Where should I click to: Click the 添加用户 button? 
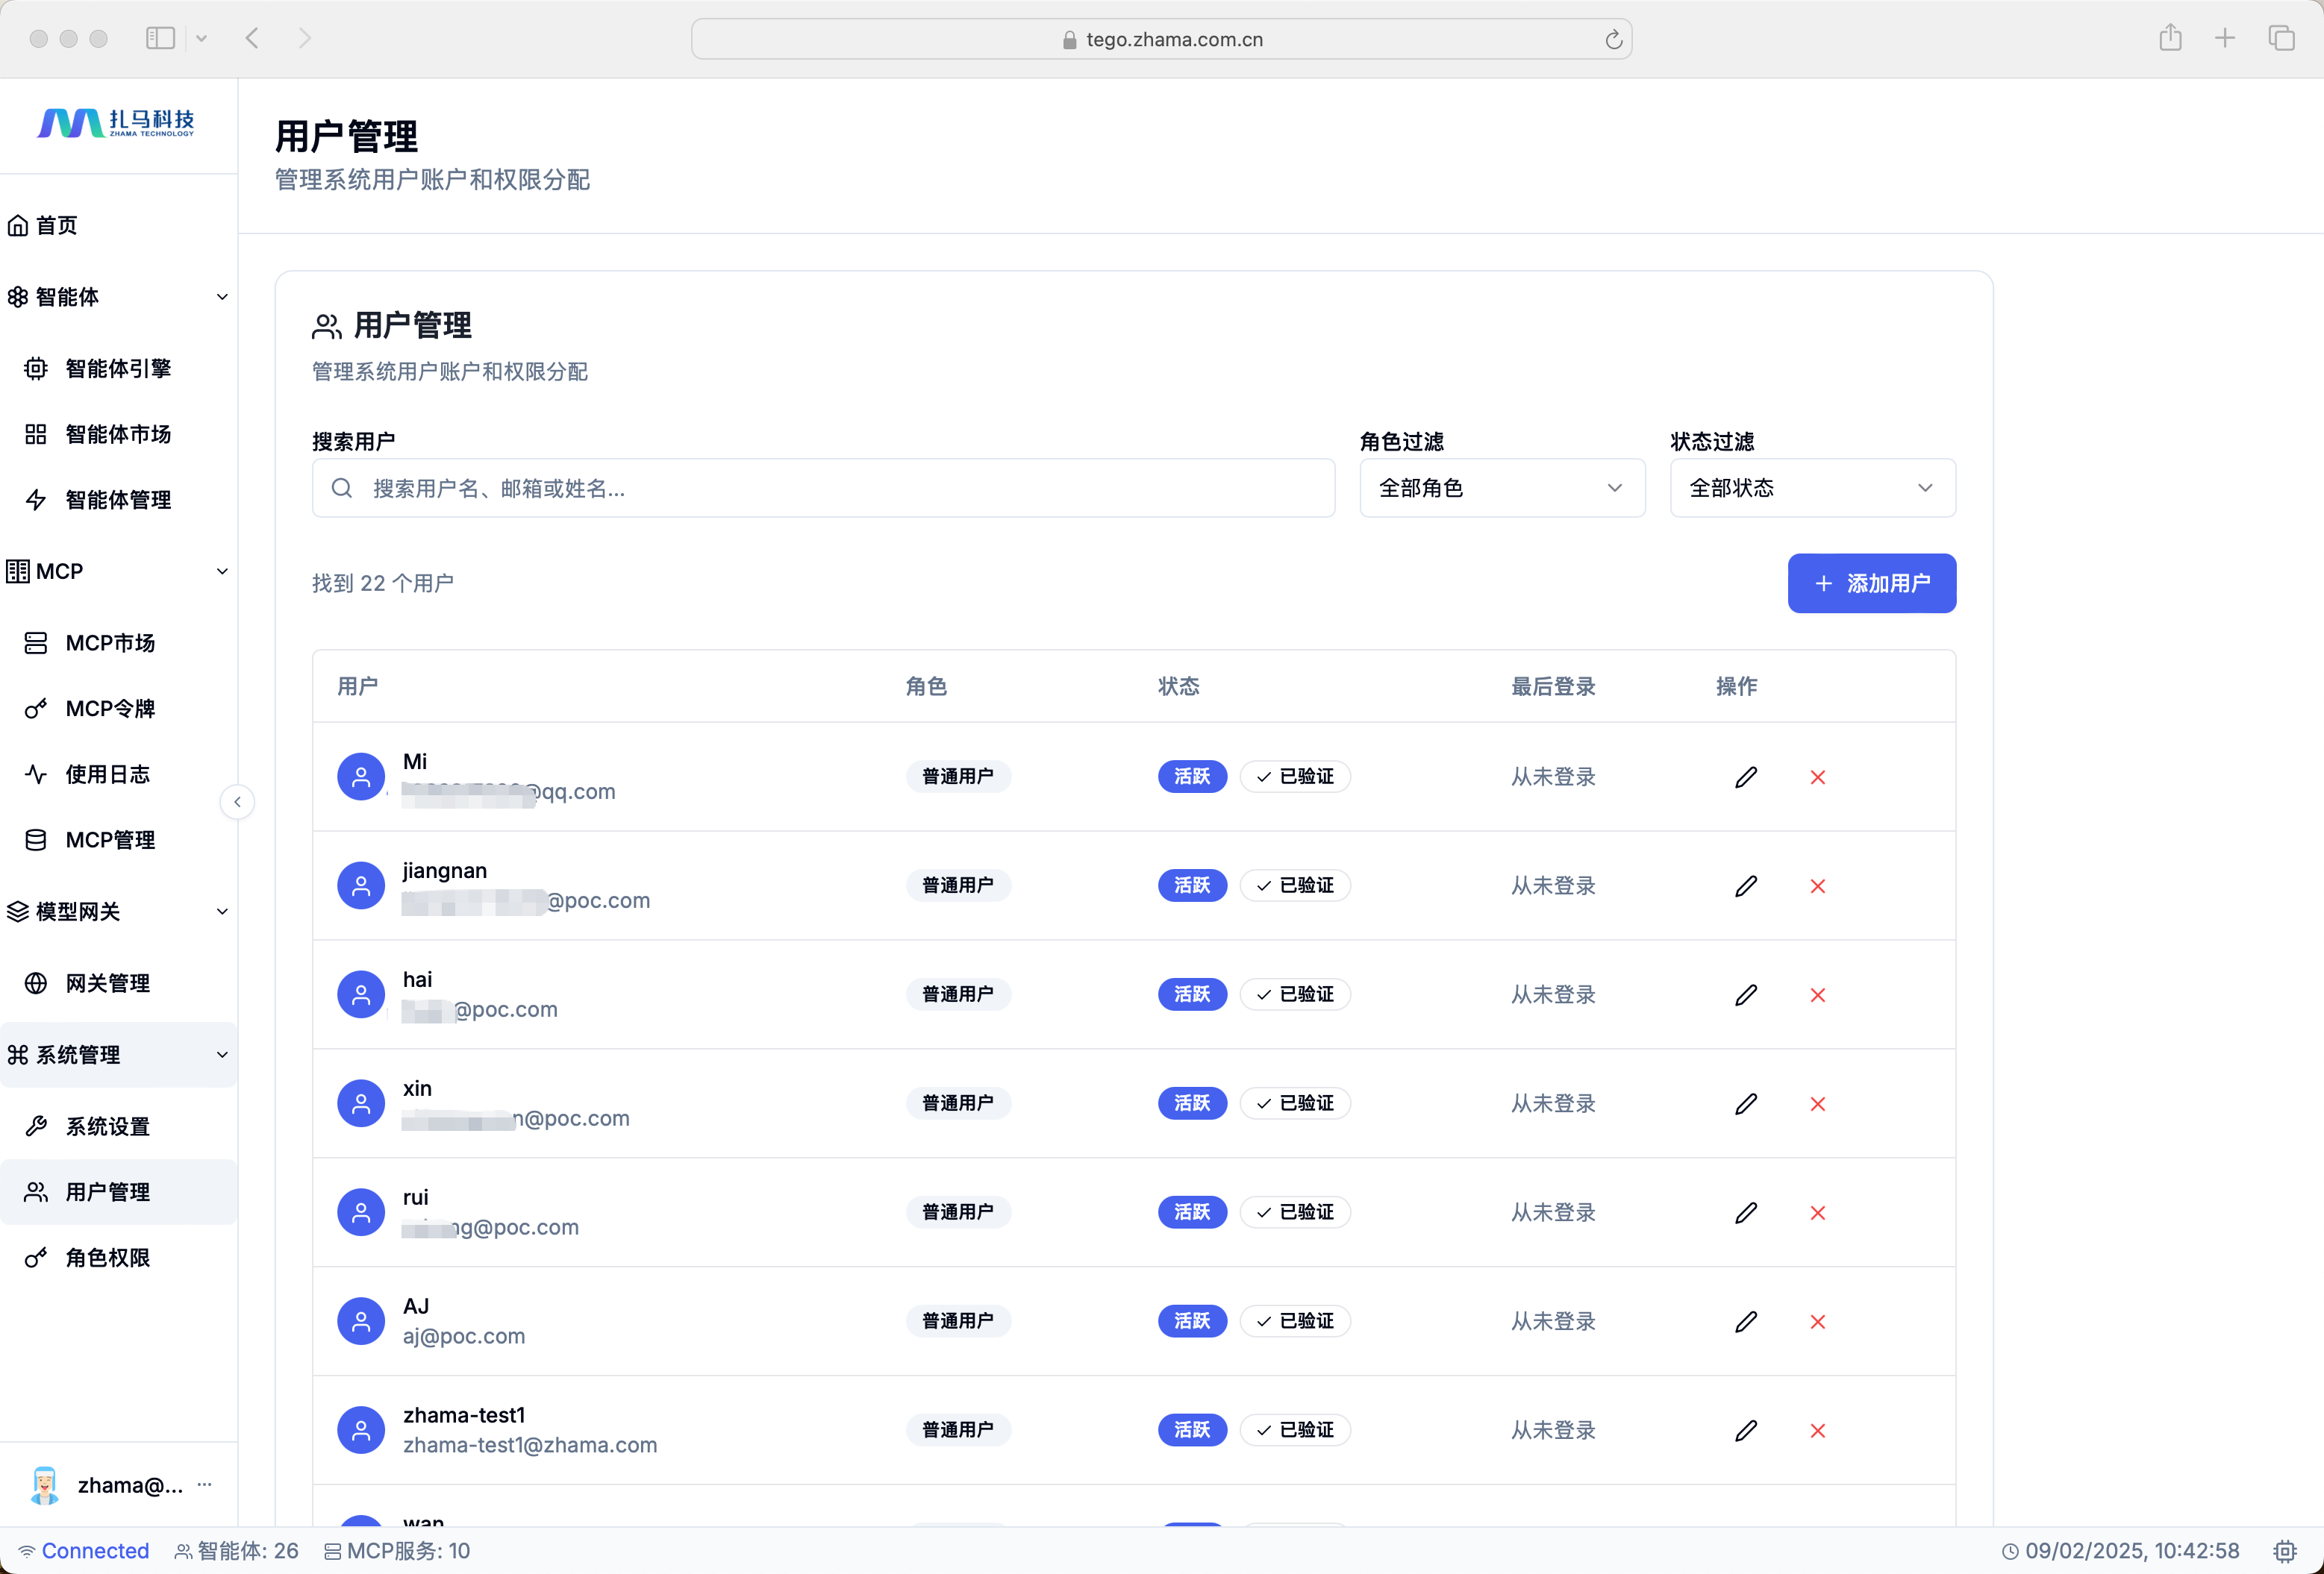1871,583
